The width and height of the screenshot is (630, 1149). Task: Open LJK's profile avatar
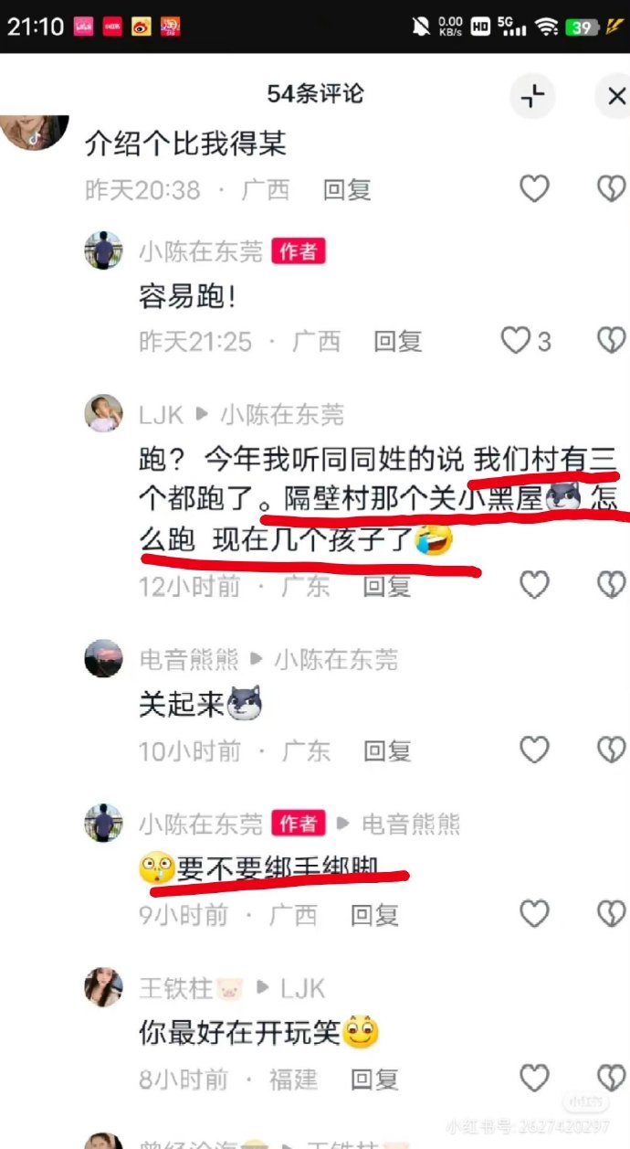tap(103, 414)
